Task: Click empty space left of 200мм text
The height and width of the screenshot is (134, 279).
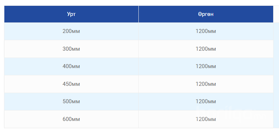Action: click(33, 32)
